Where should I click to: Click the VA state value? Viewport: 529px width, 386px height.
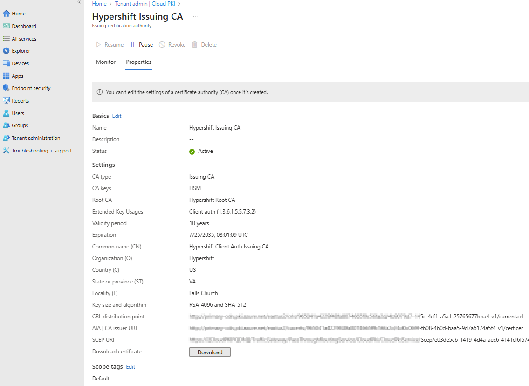pos(192,282)
